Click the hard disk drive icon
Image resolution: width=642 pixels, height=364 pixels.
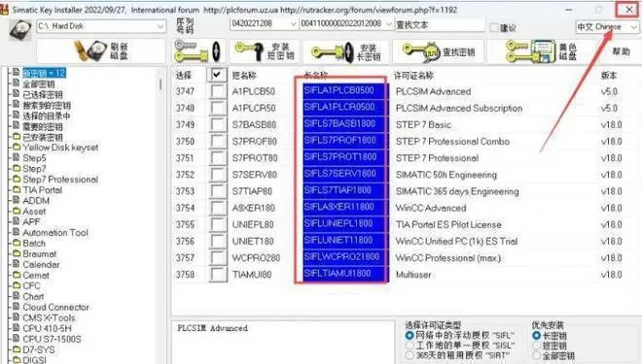[x=20, y=29]
